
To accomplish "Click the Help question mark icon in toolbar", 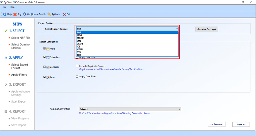I will [x=5, y=14].
